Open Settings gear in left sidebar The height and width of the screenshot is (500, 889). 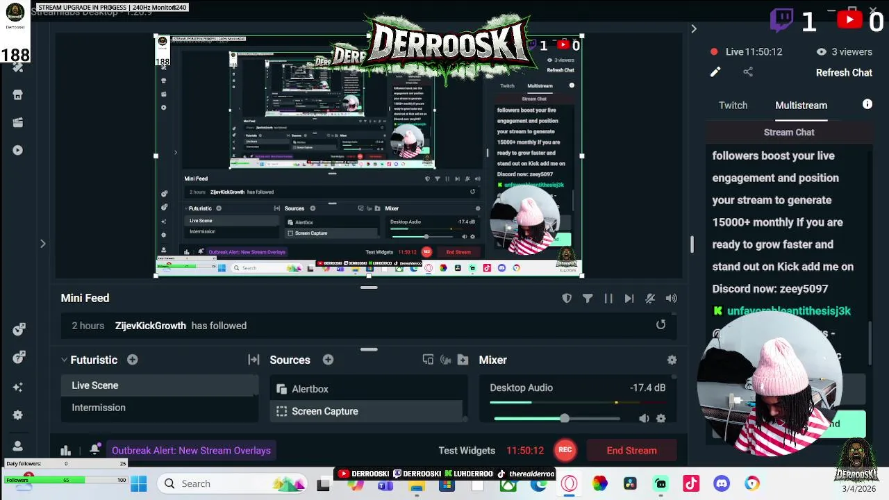point(19,415)
